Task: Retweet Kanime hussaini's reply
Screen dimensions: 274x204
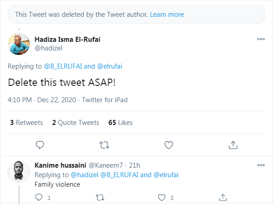Action: point(100,198)
